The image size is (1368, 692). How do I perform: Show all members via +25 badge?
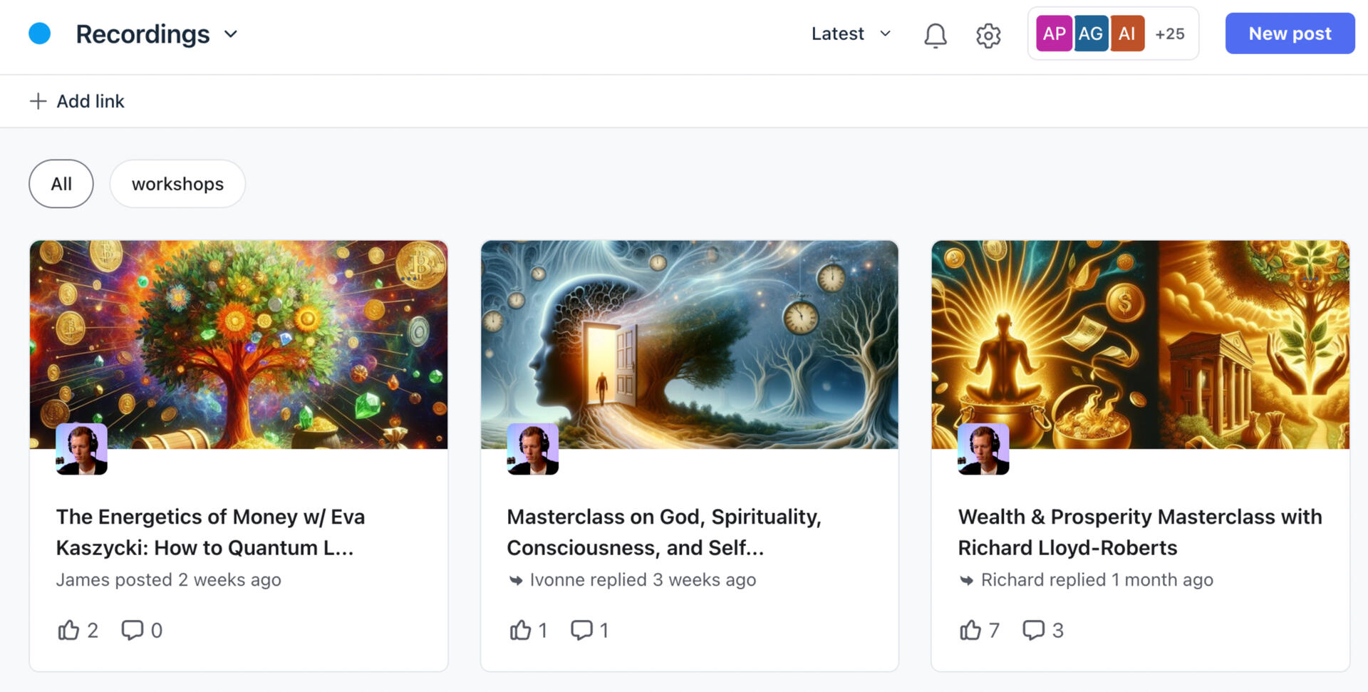[1169, 33]
